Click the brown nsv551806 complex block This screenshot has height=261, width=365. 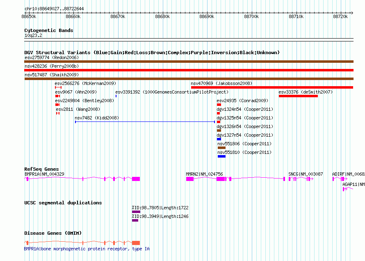click(x=221, y=148)
